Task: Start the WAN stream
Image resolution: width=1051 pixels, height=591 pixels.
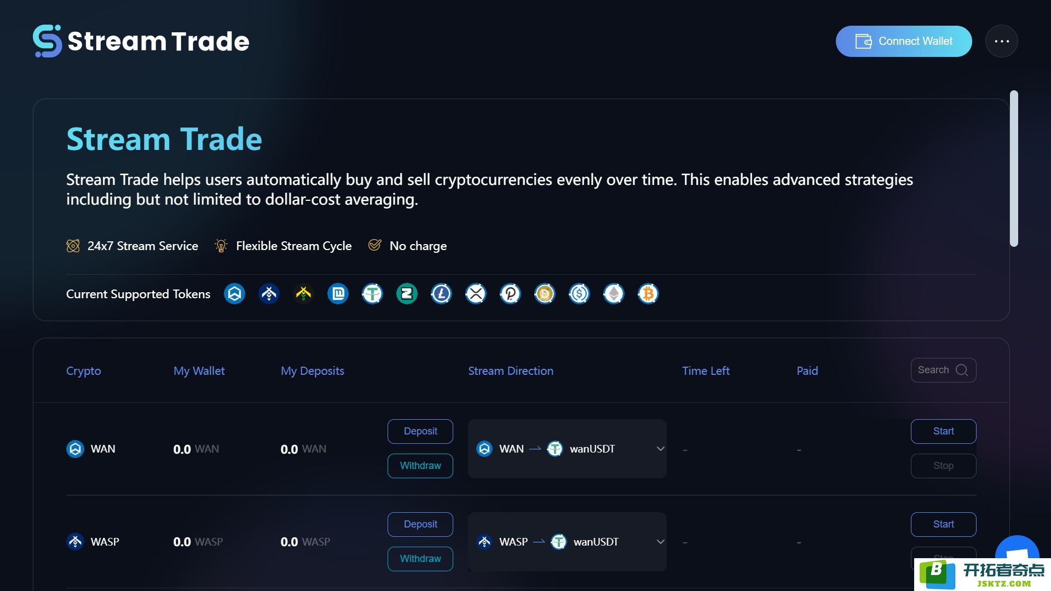Action: [x=943, y=431]
